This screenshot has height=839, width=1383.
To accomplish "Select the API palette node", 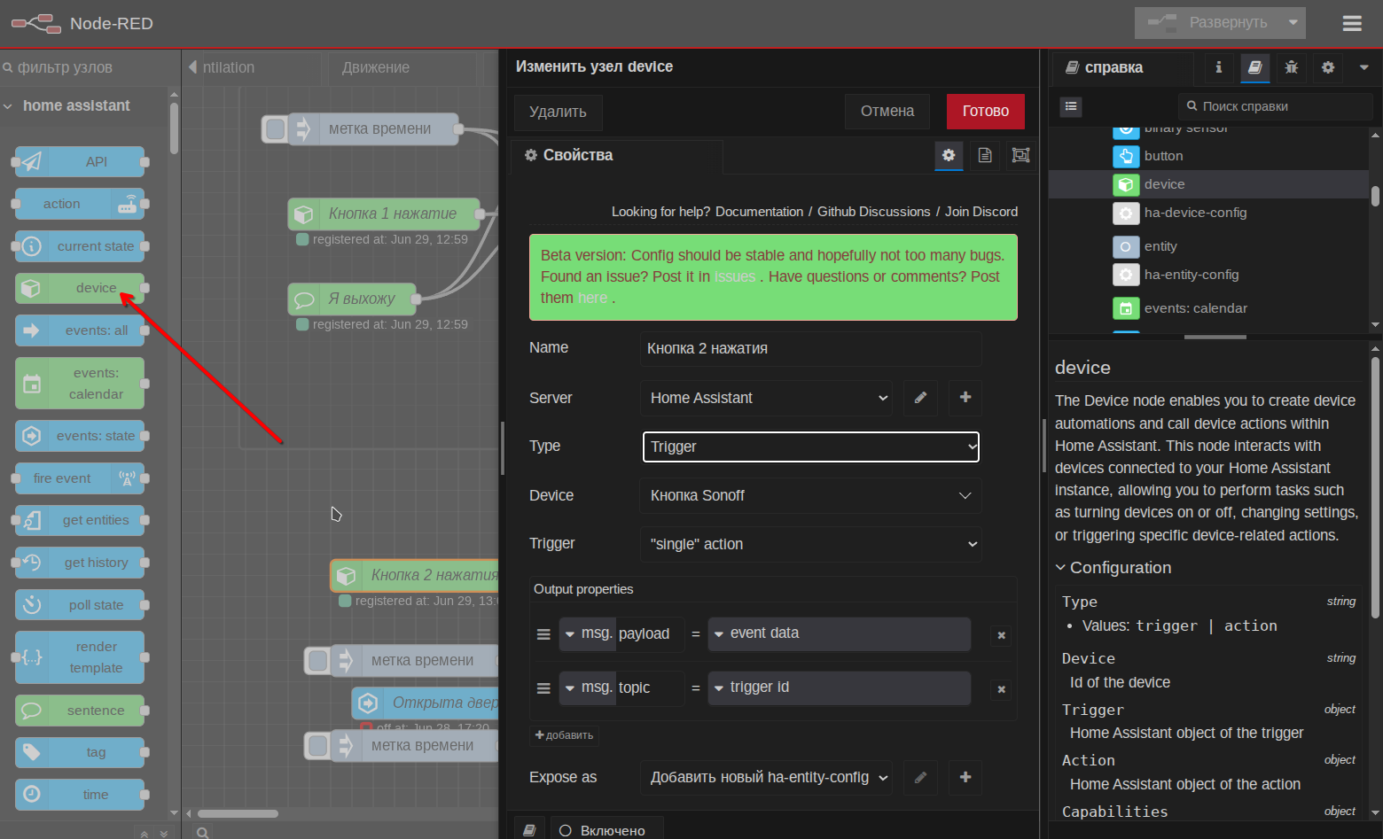I will 80,162.
